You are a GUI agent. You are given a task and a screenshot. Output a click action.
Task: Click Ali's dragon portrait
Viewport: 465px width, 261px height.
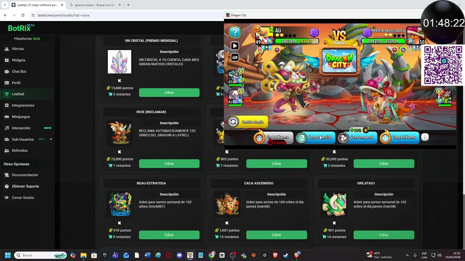coord(264,36)
